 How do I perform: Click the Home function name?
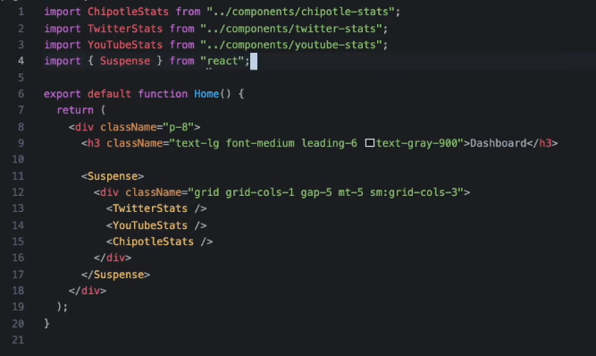[206, 94]
